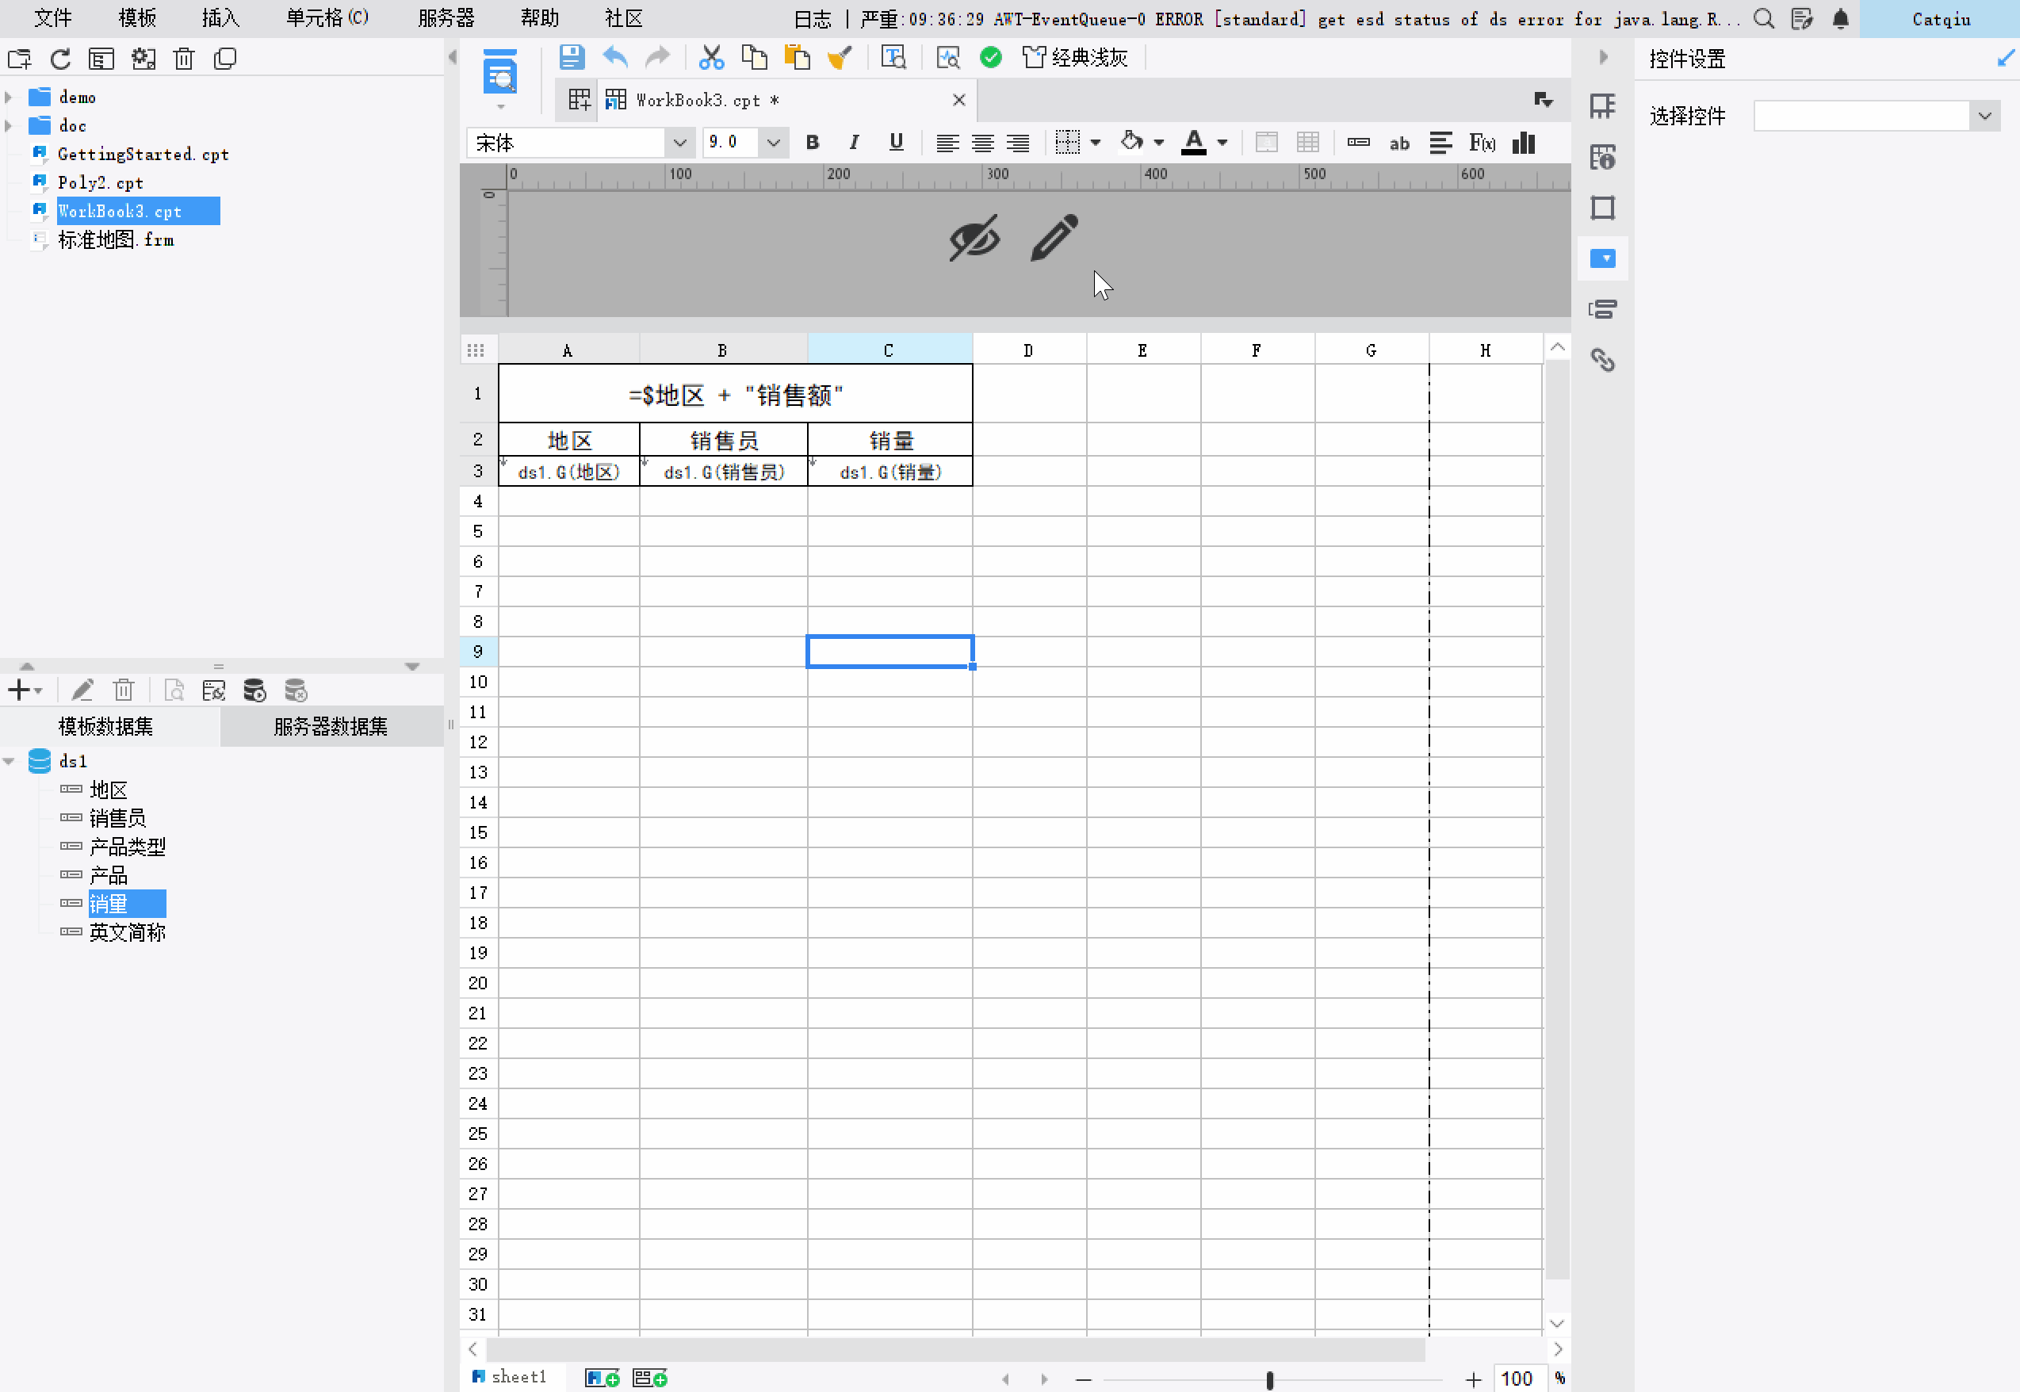The width and height of the screenshot is (2020, 1392).
Task: Toggle underline formatting
Action: [x=896, y=142]
